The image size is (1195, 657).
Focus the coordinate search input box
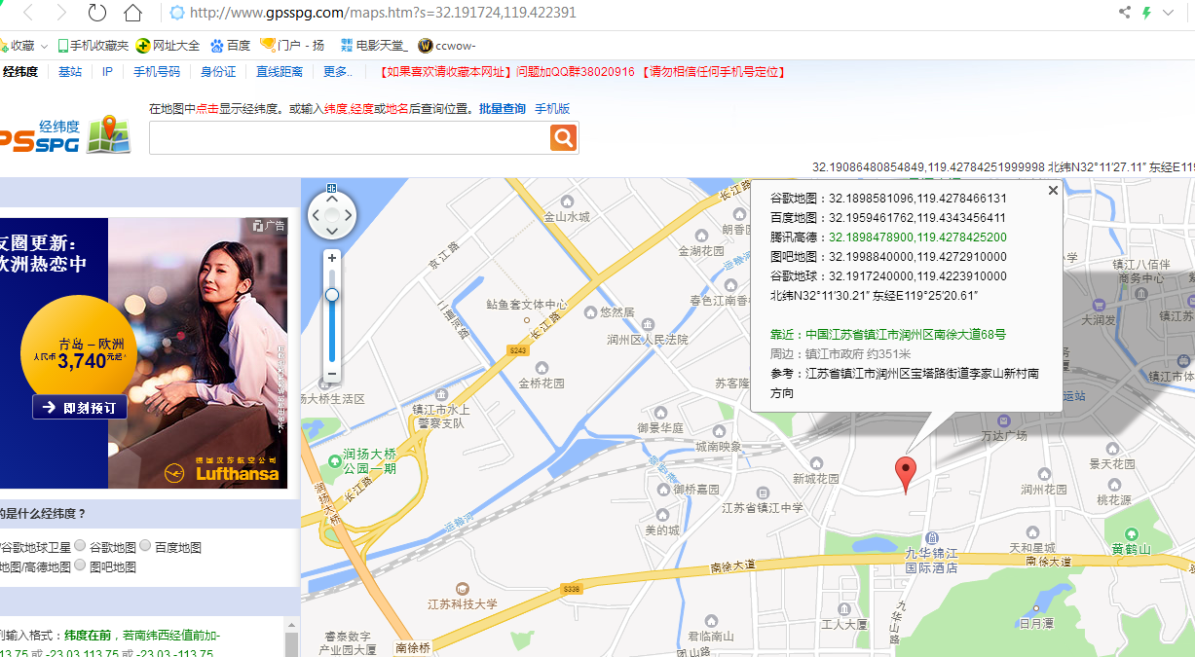[x=349, y=138]
